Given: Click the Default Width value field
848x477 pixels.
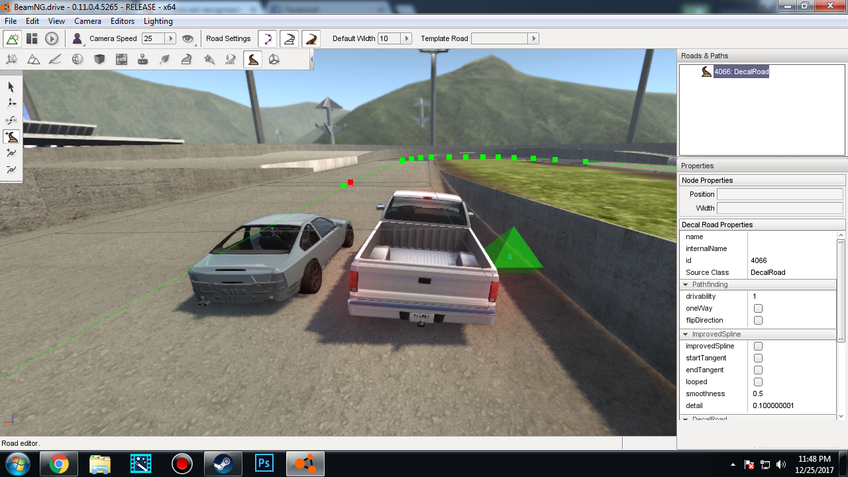Looking at the screenshot, I should click(x=389, y=38).
